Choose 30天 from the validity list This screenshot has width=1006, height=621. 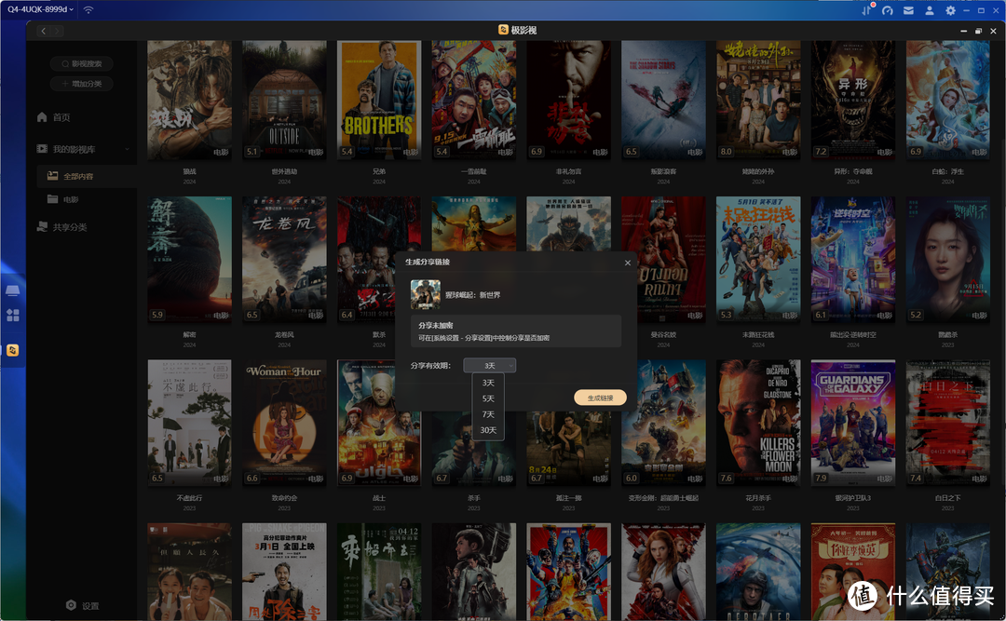click(x=488, y=430)
